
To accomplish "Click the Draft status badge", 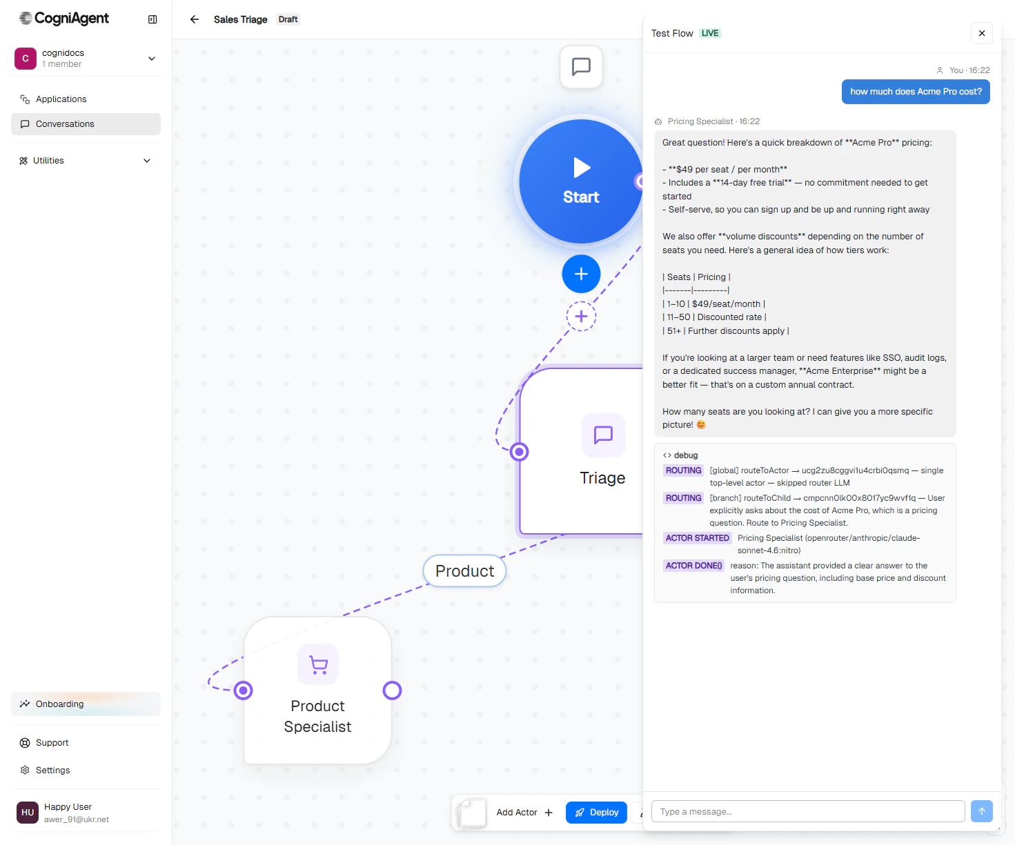I will (288, 19).
